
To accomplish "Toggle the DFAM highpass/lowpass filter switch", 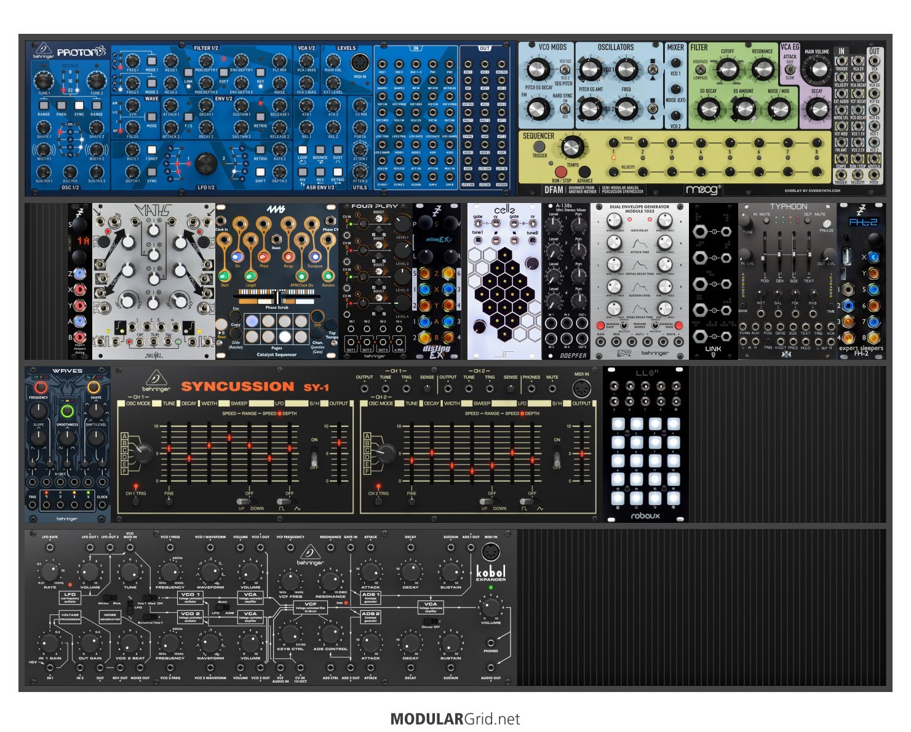I will coord(700,70).
